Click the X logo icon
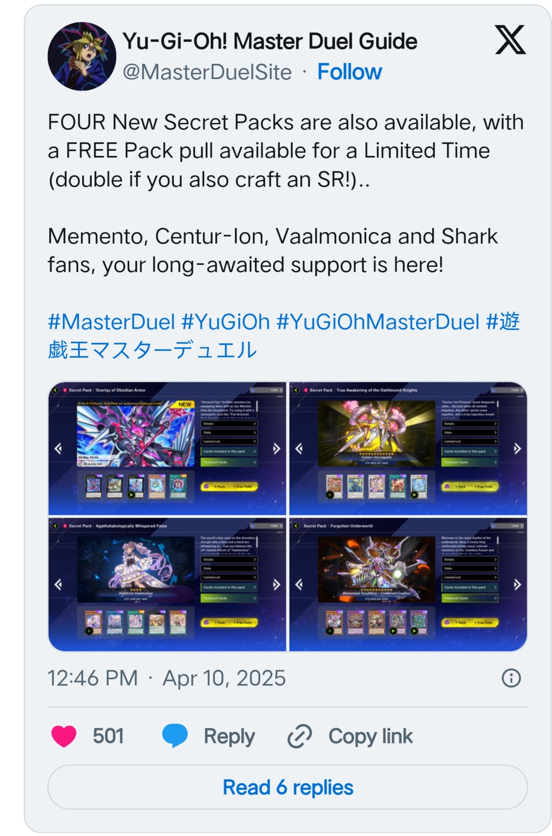The height and width of the screenshot is (836, 552). (510, 40)
